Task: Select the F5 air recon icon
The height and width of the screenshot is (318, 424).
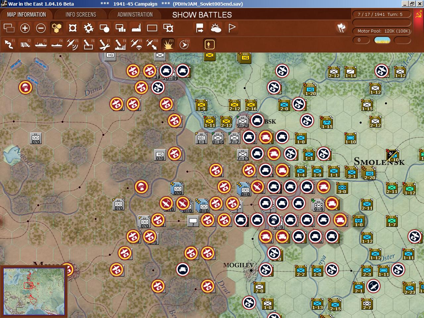Action: (73, 44)
